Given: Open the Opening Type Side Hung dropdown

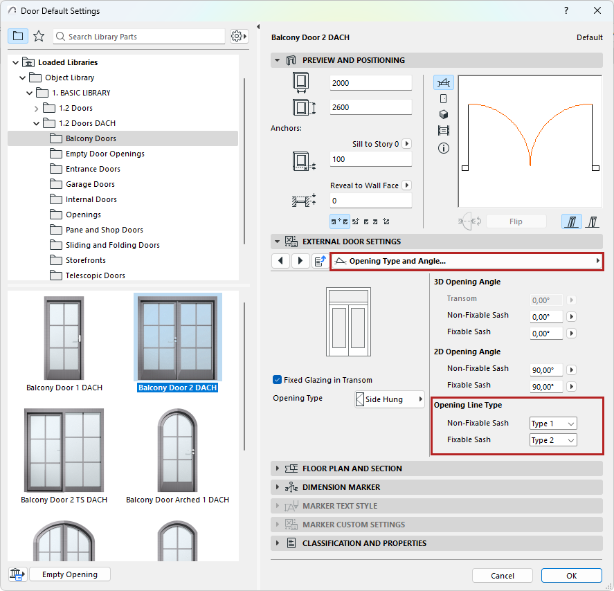Looking at the screenshot, I should pyautogui.click(x=389, y=399).
